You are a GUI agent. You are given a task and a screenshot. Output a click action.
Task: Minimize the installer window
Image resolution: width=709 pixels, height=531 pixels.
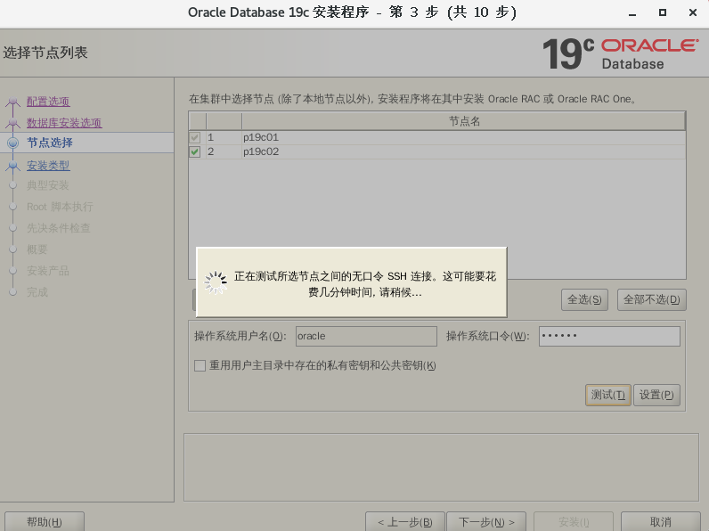(632, 13)
